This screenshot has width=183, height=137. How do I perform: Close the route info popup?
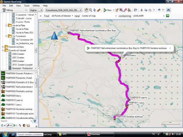coord(170,48)
